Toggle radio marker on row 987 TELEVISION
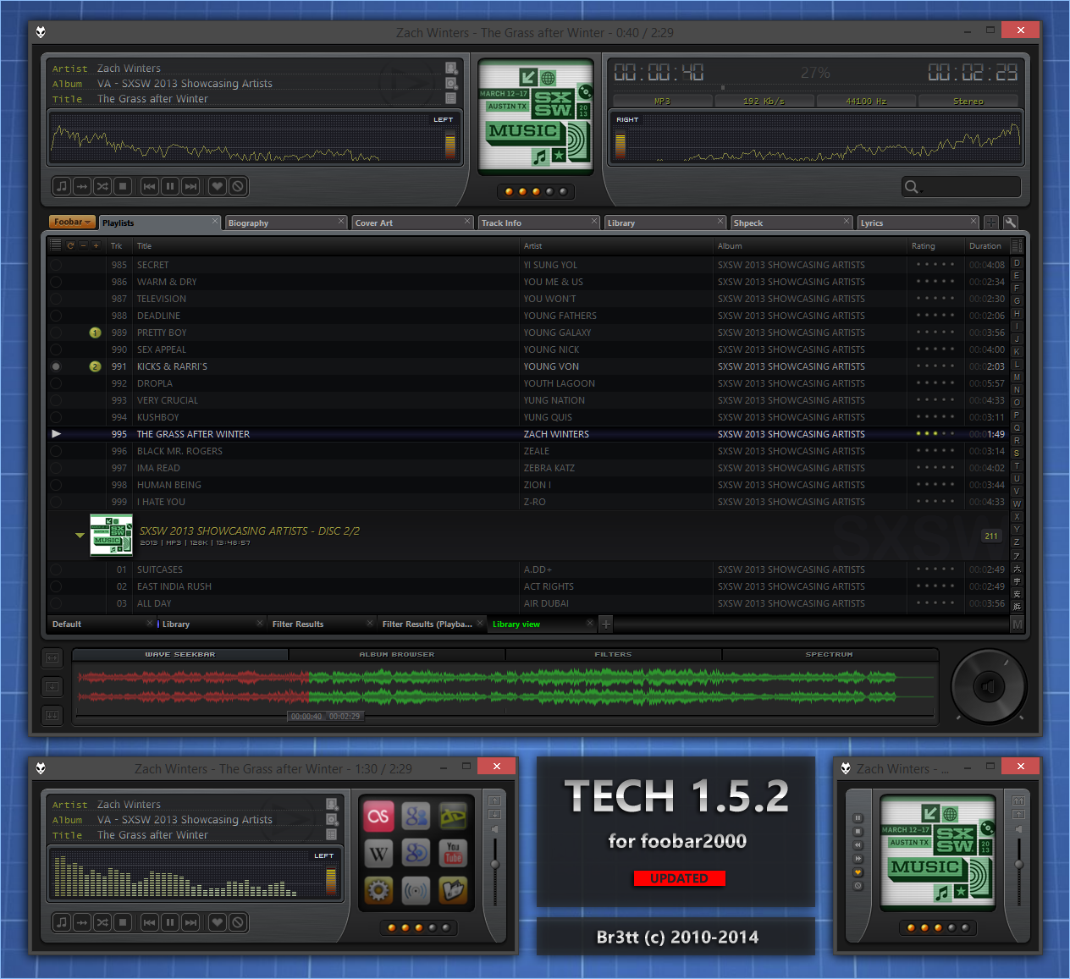This screenshot has width=1070, height=979. [x=56, y=299]
